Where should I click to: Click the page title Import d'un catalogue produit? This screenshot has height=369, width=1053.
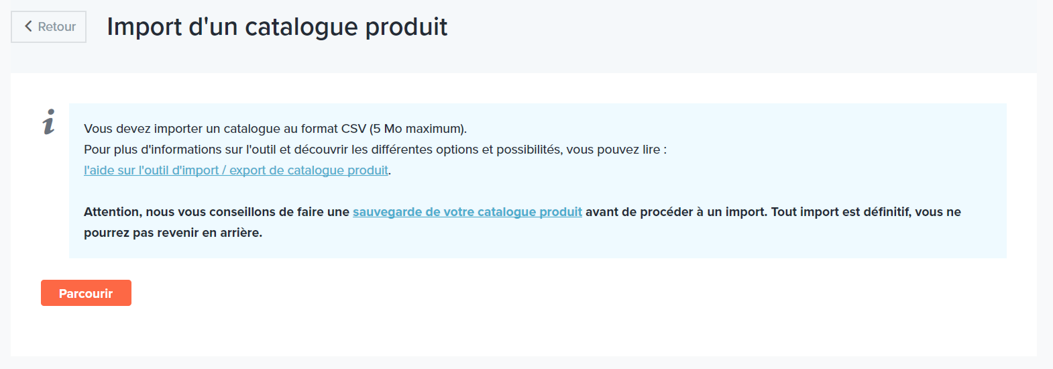tap(277, 27)
